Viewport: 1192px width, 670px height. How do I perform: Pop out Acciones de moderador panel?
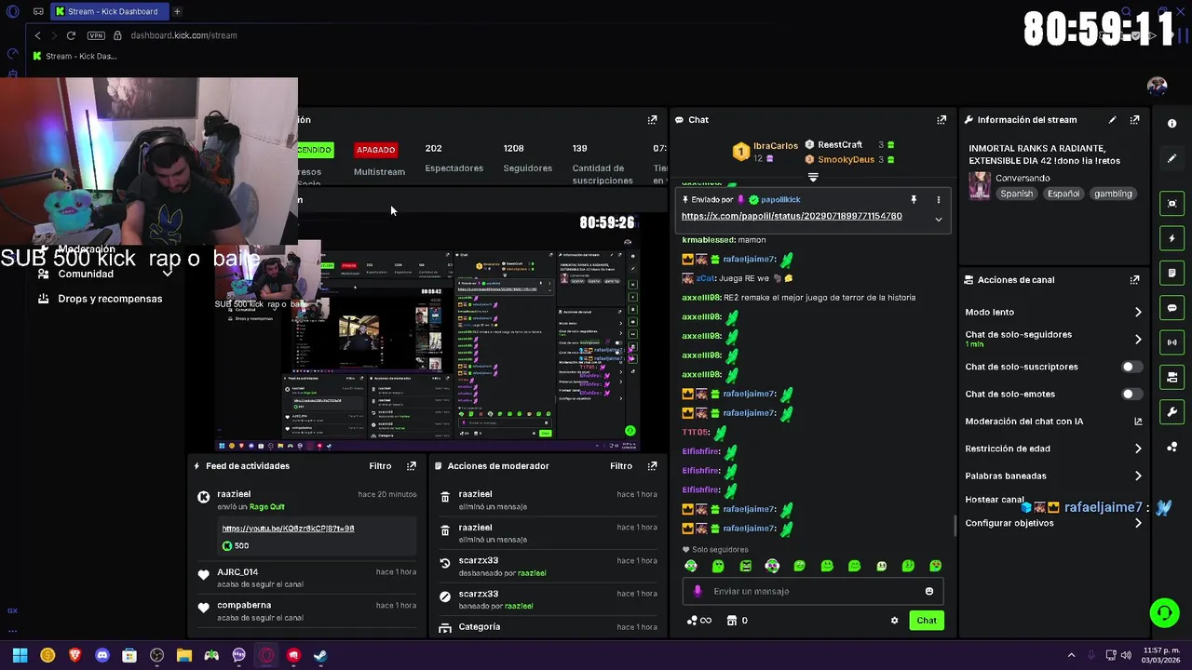652,466
